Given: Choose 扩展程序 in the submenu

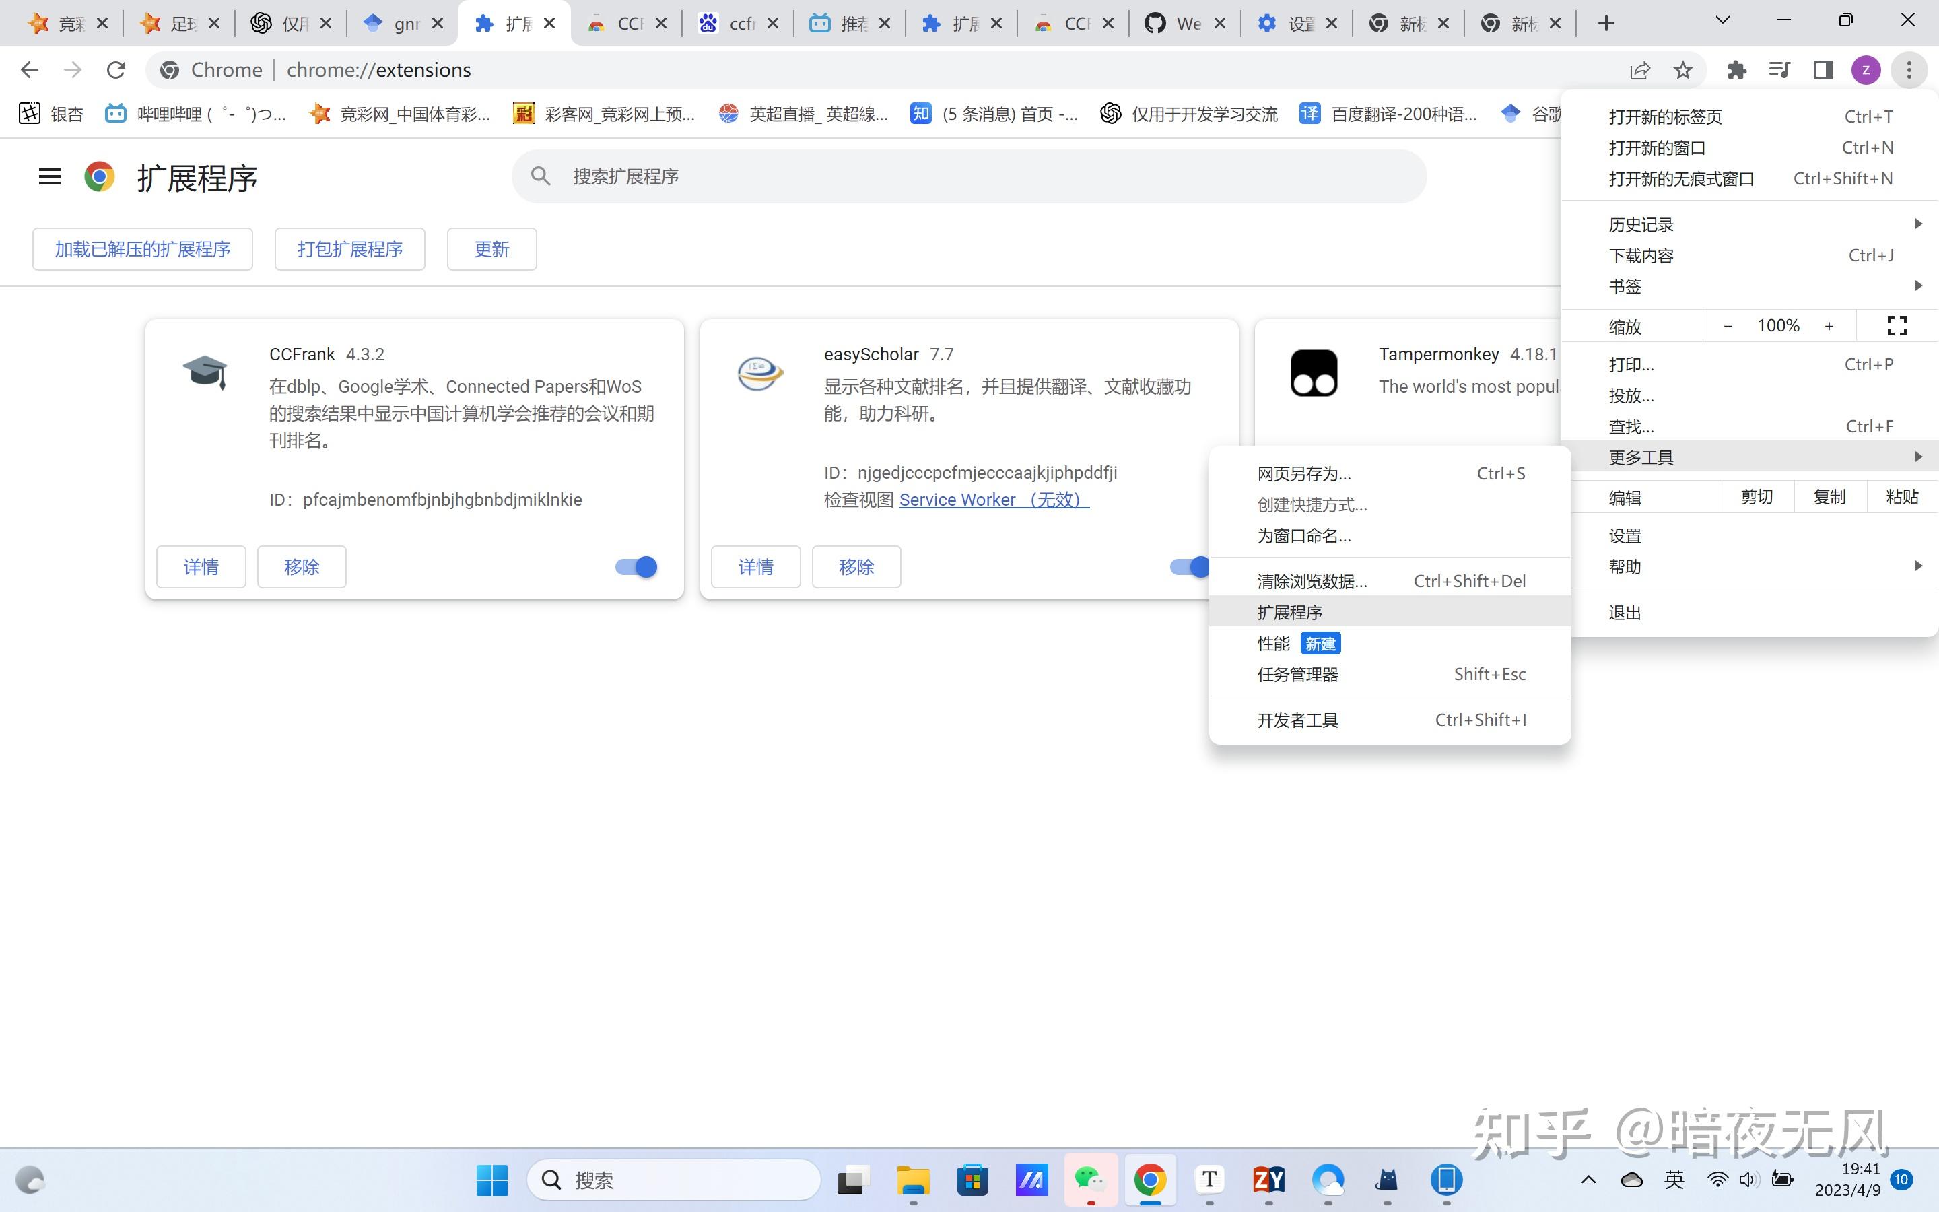Looking at the screenshot, I should point(1390,613).
